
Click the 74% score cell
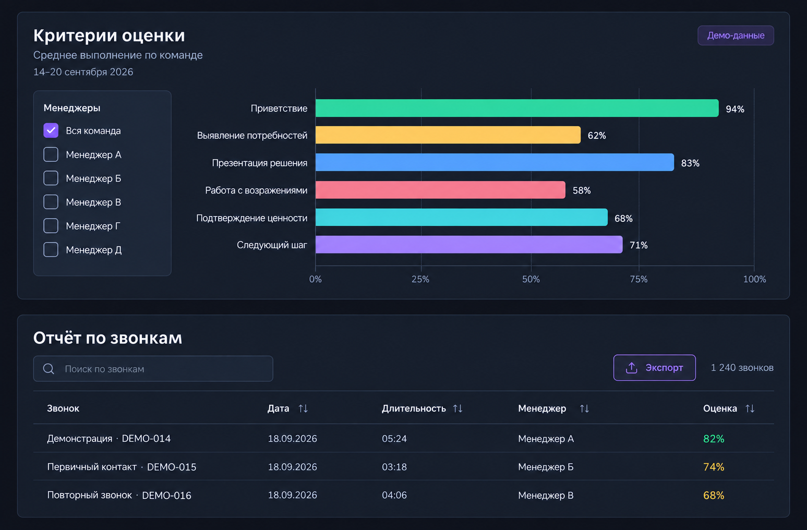point(714,467)
